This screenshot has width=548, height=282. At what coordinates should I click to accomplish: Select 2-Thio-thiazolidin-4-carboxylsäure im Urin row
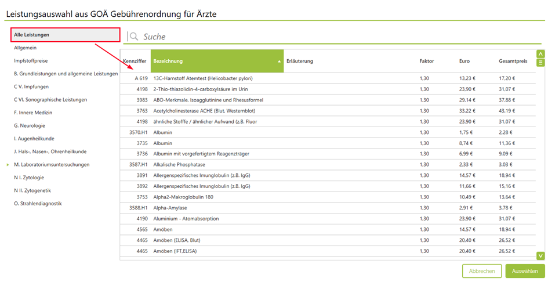328,89
